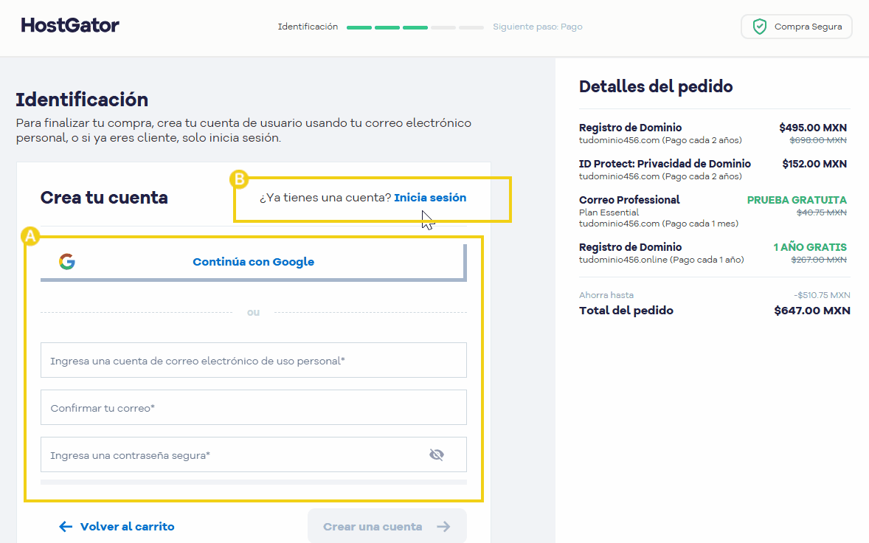Toggle password visibility eye icon
The height and width of the screenshot is (543, 869).
[437, 455]
